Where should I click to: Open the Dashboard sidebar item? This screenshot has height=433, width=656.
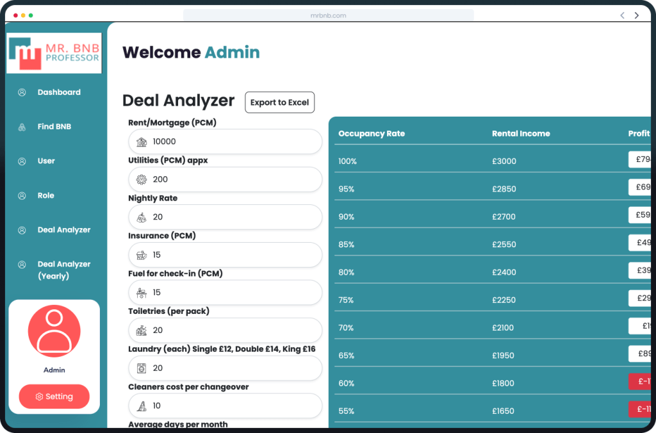[59, 92]
